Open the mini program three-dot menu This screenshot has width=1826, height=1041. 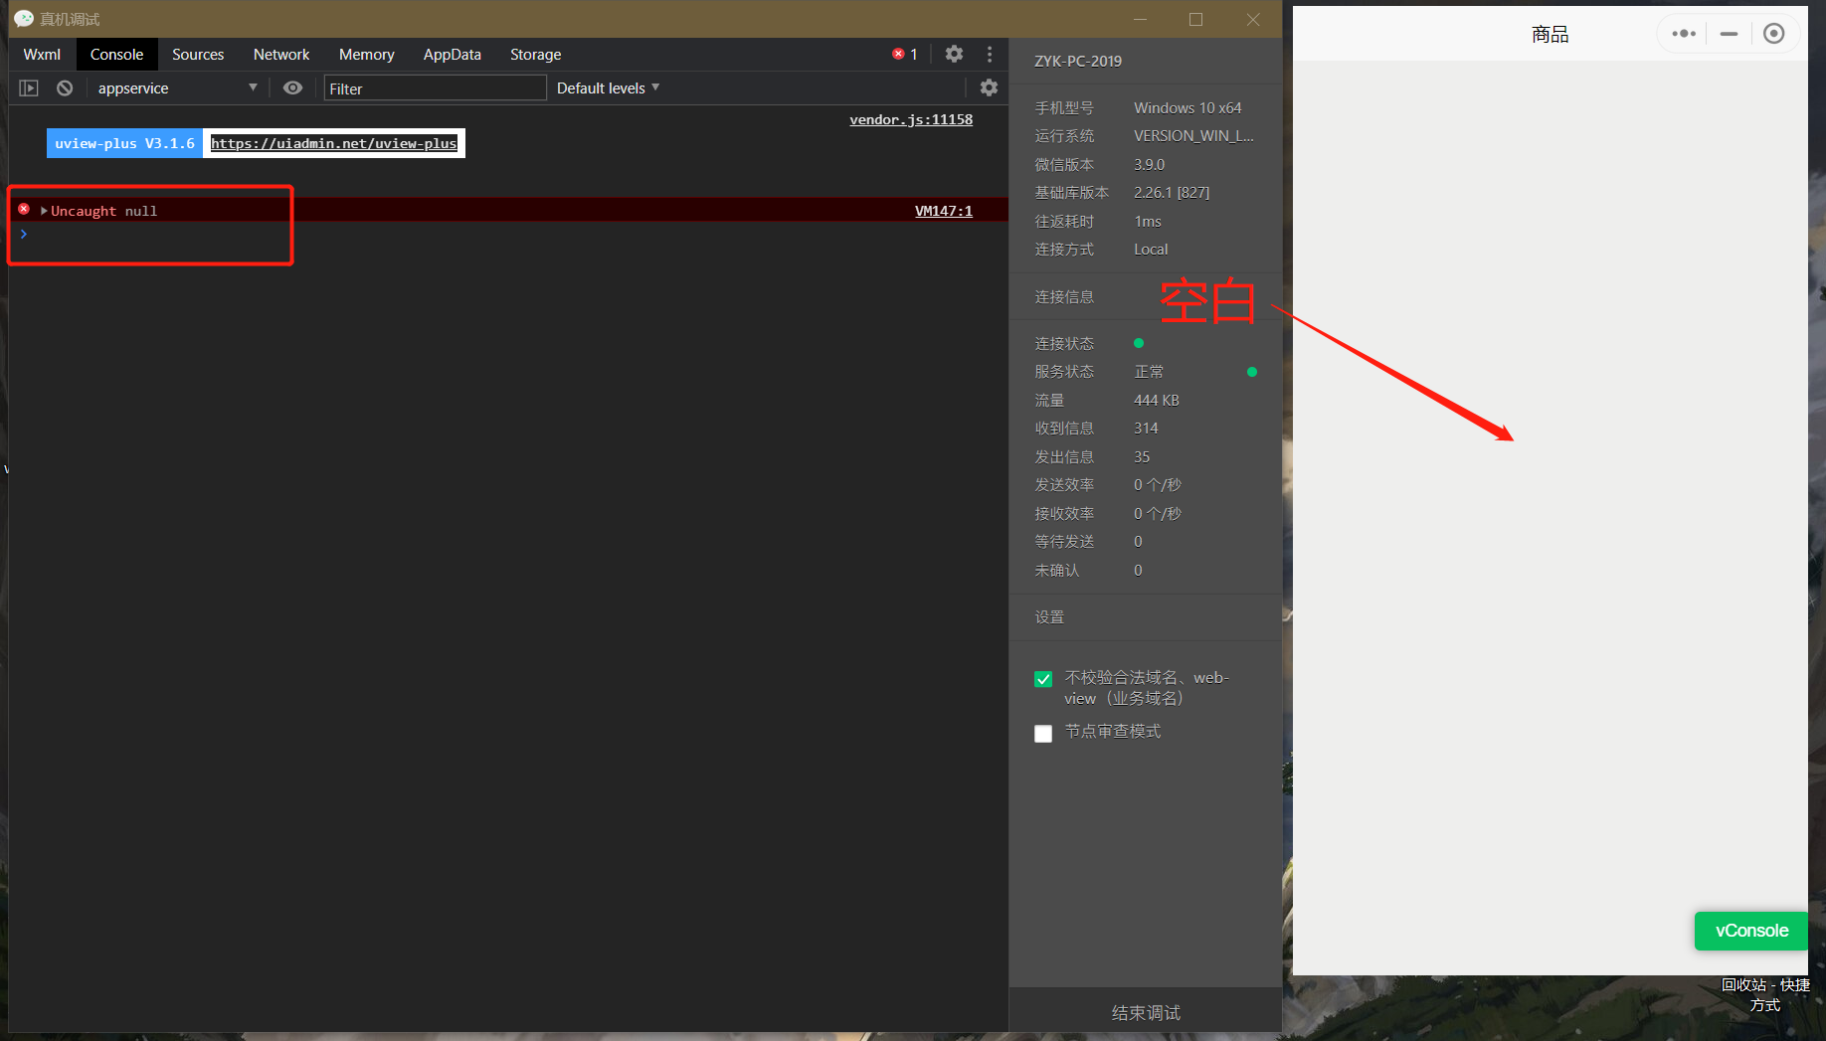1683,34
